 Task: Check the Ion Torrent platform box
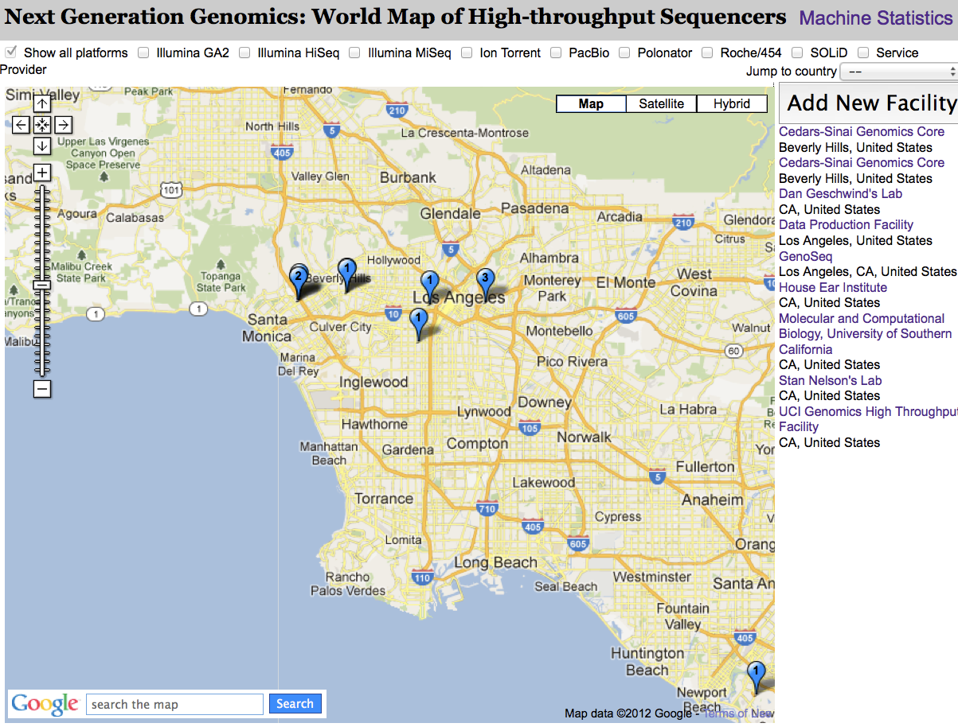[x=467, y=52]
